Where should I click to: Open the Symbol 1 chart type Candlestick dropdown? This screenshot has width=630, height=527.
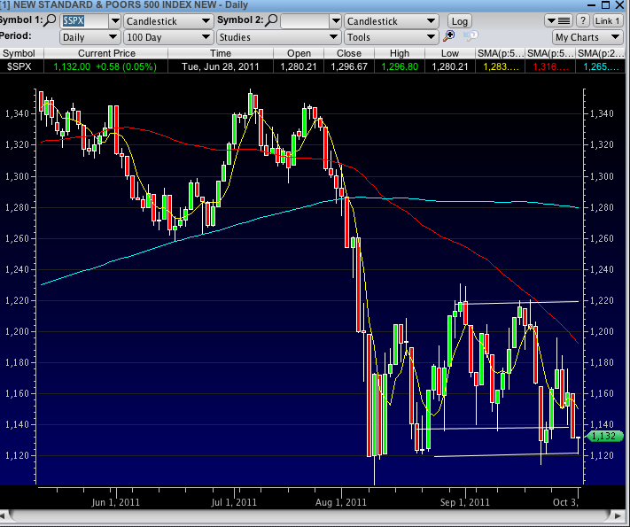[167, 20]
